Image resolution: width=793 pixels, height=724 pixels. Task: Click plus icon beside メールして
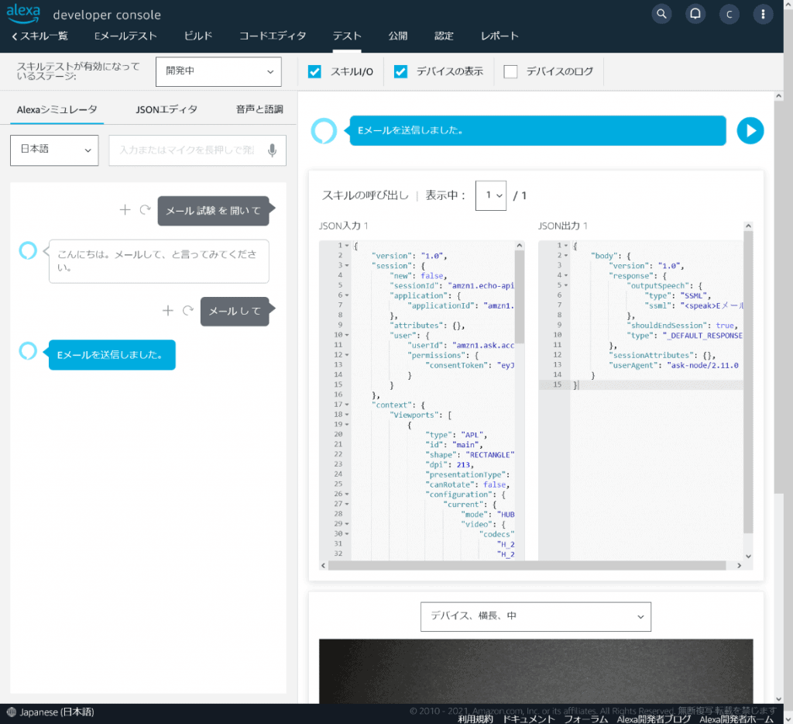(168, 310)
